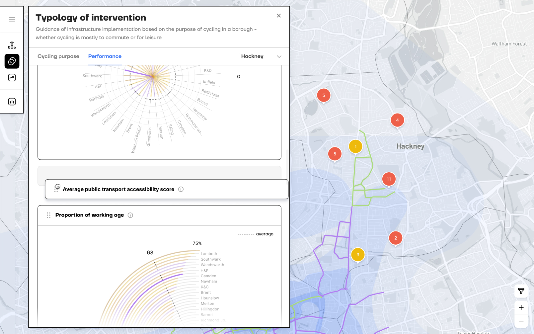The height and width of the screenshot is (334, 534).
Task: Select Lambeth in the working age chart
Action: [x=209, y=254]
